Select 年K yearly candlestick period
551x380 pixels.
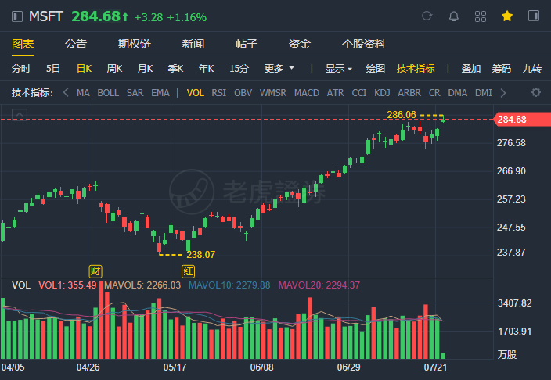[x=207, y=69]
